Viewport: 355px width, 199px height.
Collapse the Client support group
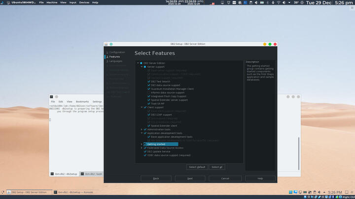tap(142, 108)
